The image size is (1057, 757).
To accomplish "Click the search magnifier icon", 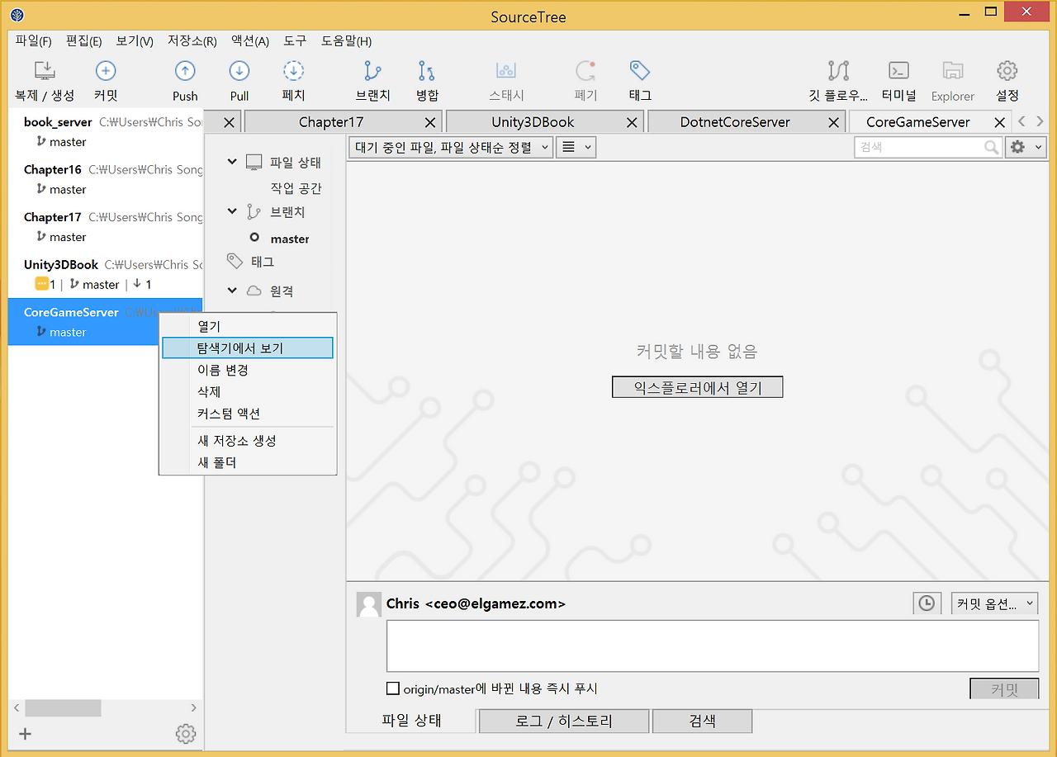I will [x=992, y=147].
